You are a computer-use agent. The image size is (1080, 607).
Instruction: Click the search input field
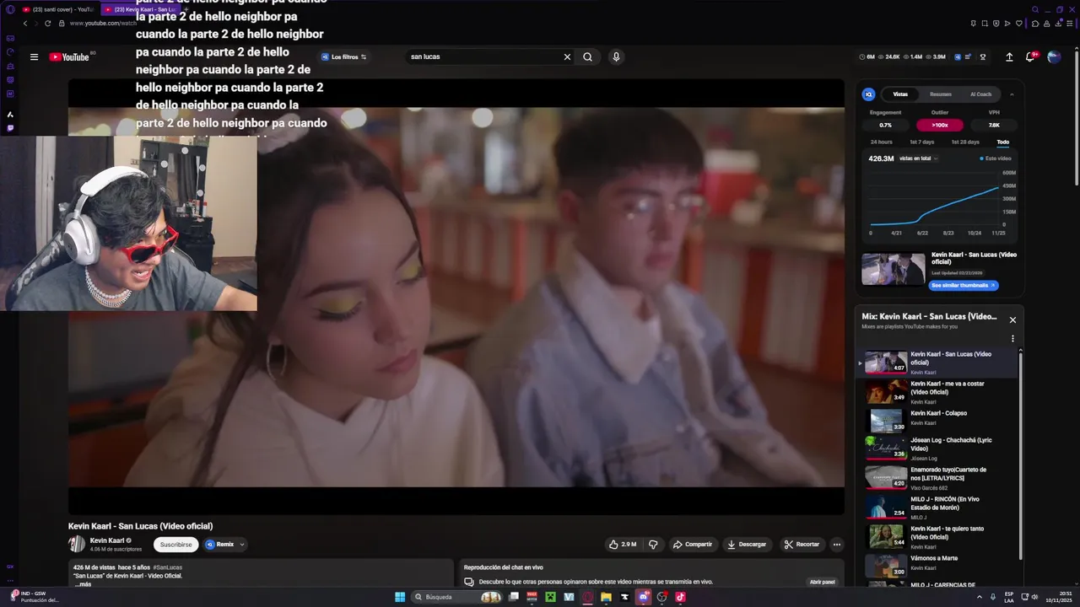[483, 57]
